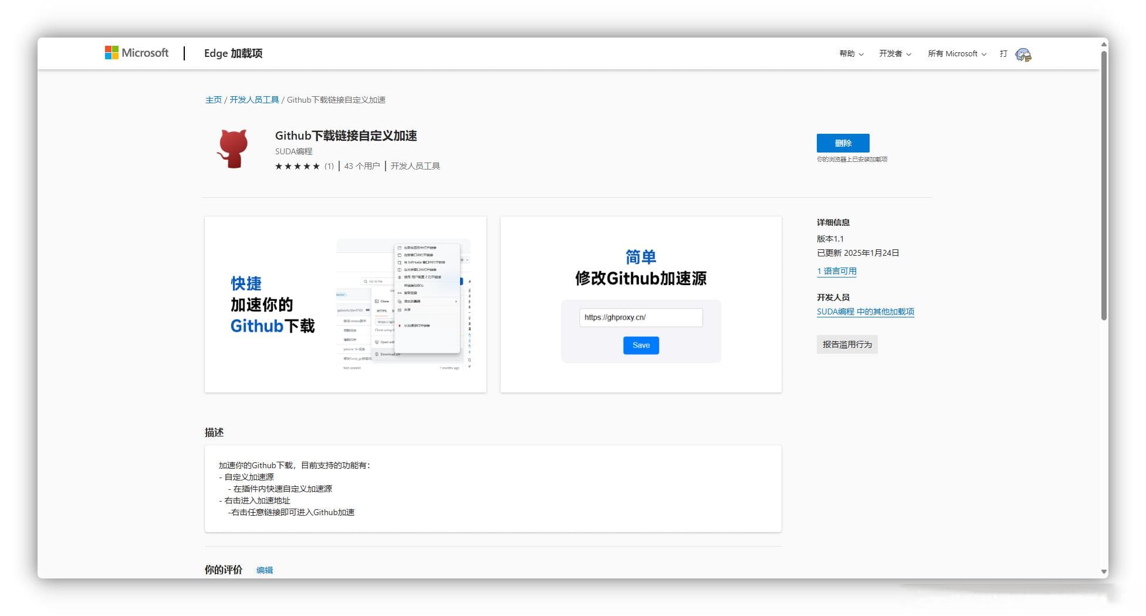
Task: Click the five-star rating
Action: tap(298, 166)
